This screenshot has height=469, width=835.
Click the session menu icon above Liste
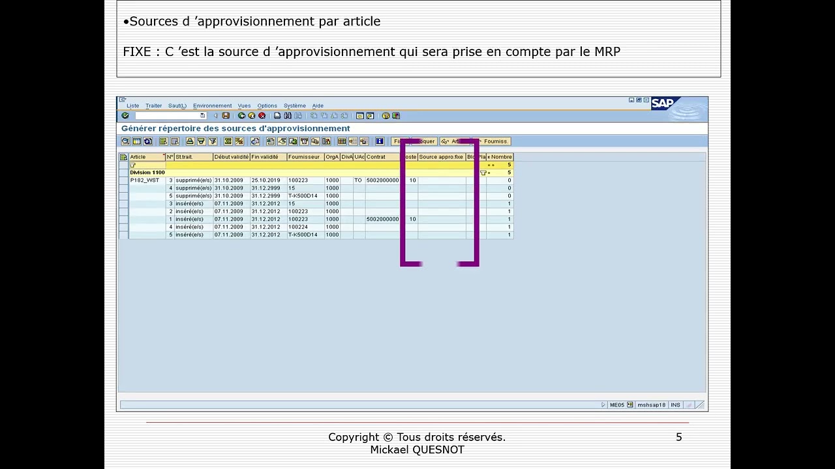coord(123,100)
